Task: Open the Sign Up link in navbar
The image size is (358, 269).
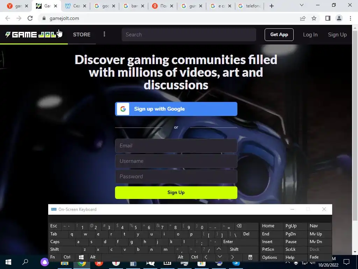Action: pos(337,35)
